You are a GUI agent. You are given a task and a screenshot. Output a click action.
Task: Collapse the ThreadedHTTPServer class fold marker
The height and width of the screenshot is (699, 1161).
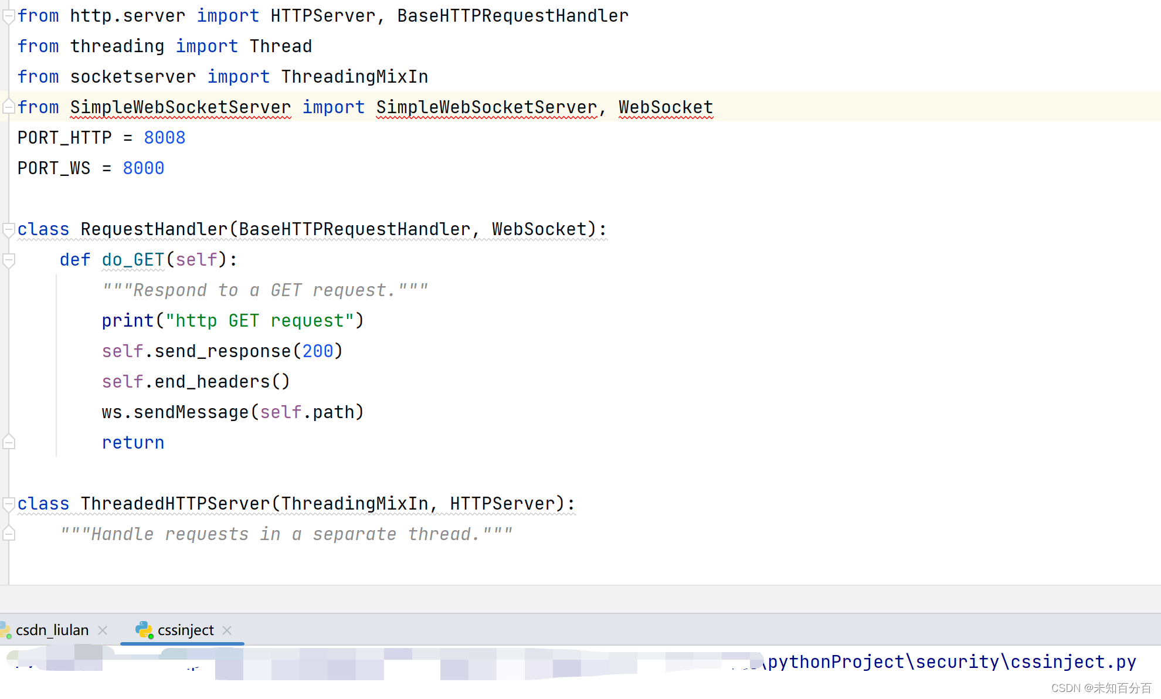pyautogui.click(x=8, y=504)
